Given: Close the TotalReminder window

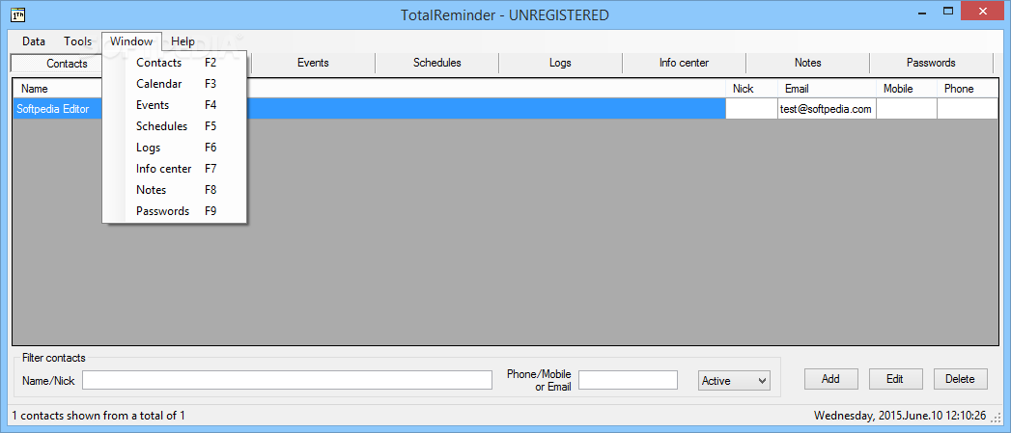Looking at the screenshot, I should tap(983, 11).
